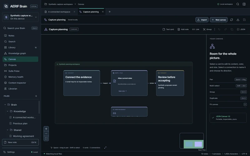This screenshot has height=156, width=250.
Task: Zoom in with the plus control
Action: [x=46, y=129]
